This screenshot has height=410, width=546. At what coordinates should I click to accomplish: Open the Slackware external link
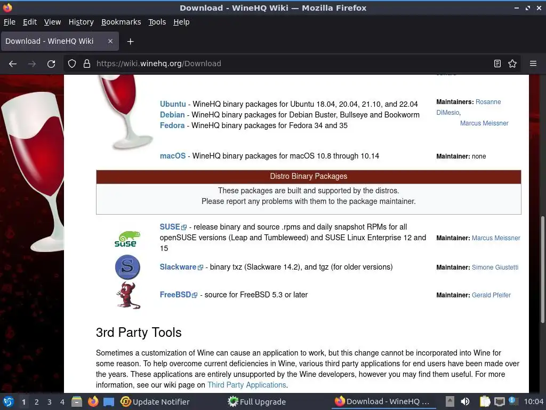pos(181,267)
